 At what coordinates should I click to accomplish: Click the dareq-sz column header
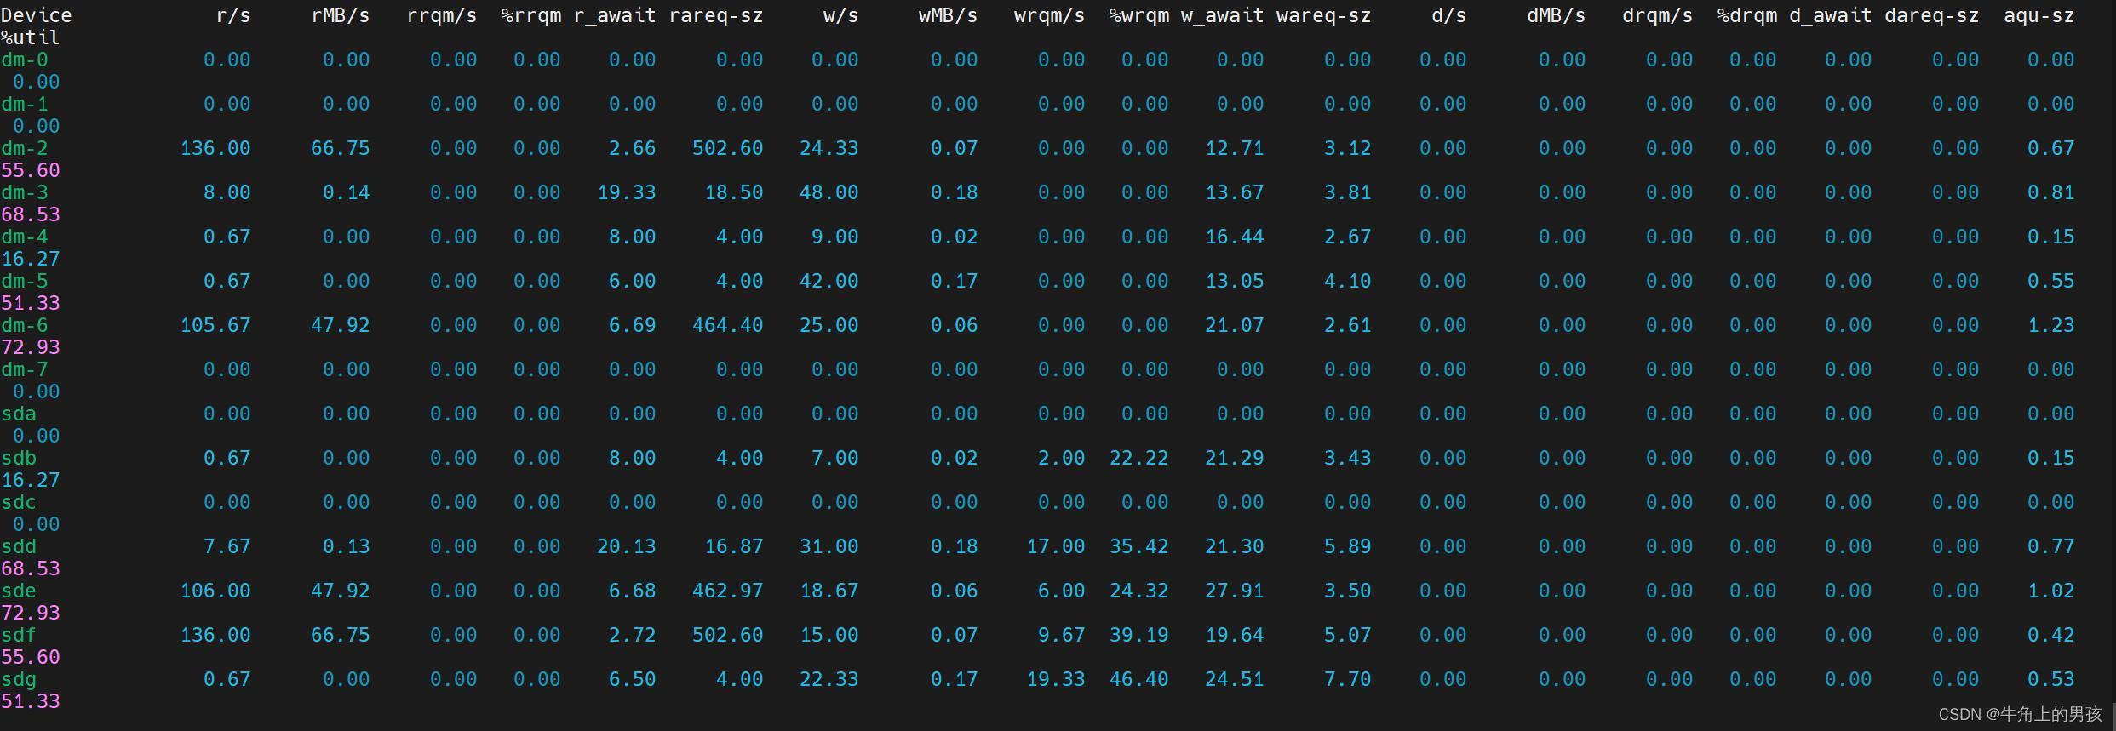coord(1932,15)
